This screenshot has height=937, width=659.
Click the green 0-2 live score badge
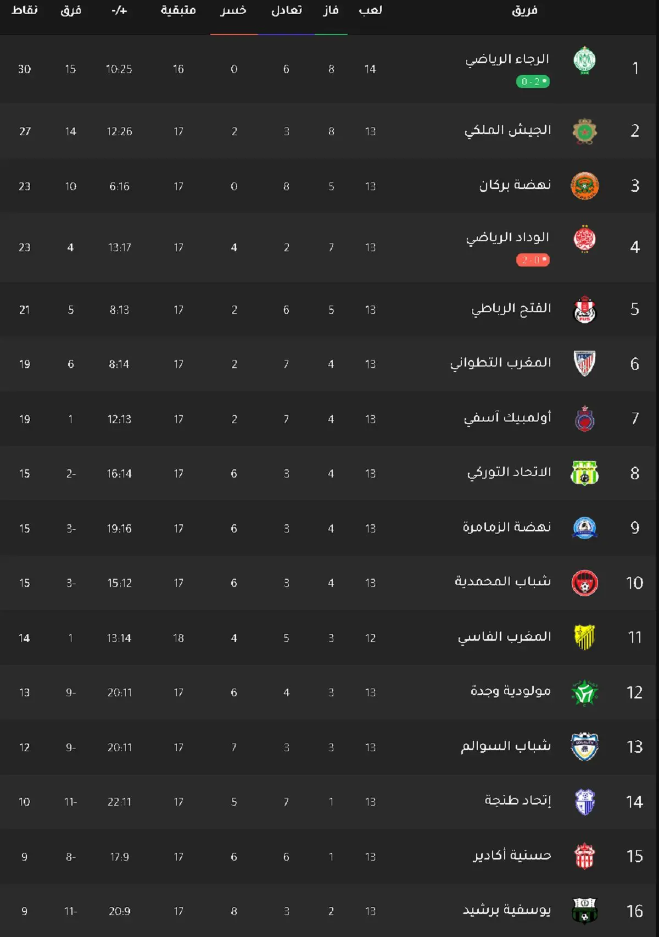(533, 81)
